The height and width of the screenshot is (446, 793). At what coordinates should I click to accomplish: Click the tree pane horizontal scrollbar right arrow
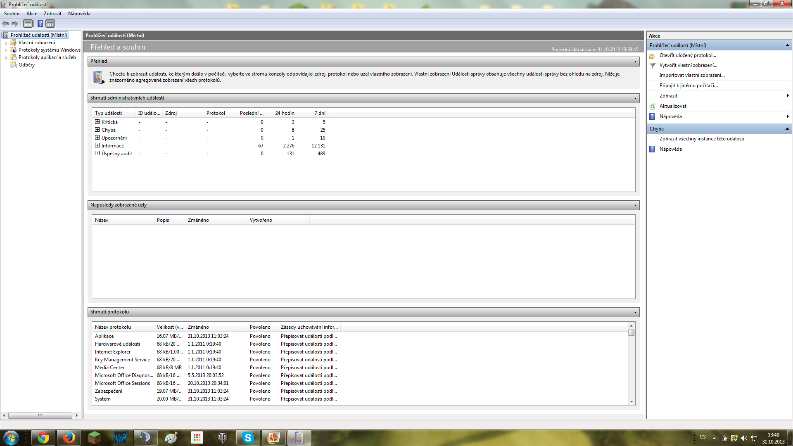tap(77, 415)
